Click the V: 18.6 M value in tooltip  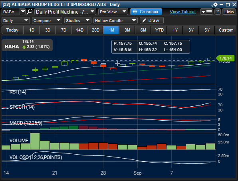pos(123,50)
